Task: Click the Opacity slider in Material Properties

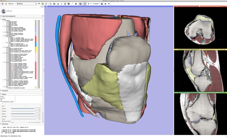Action: pos(23,109)
